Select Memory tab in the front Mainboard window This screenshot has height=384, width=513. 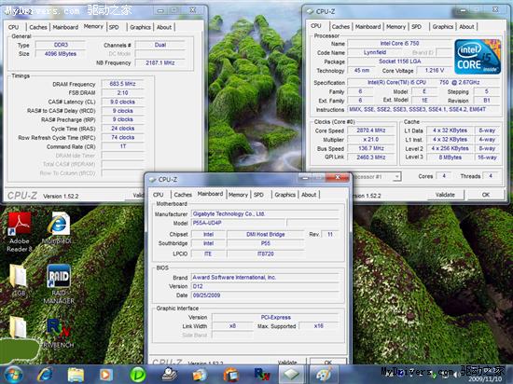pos(238,195)
